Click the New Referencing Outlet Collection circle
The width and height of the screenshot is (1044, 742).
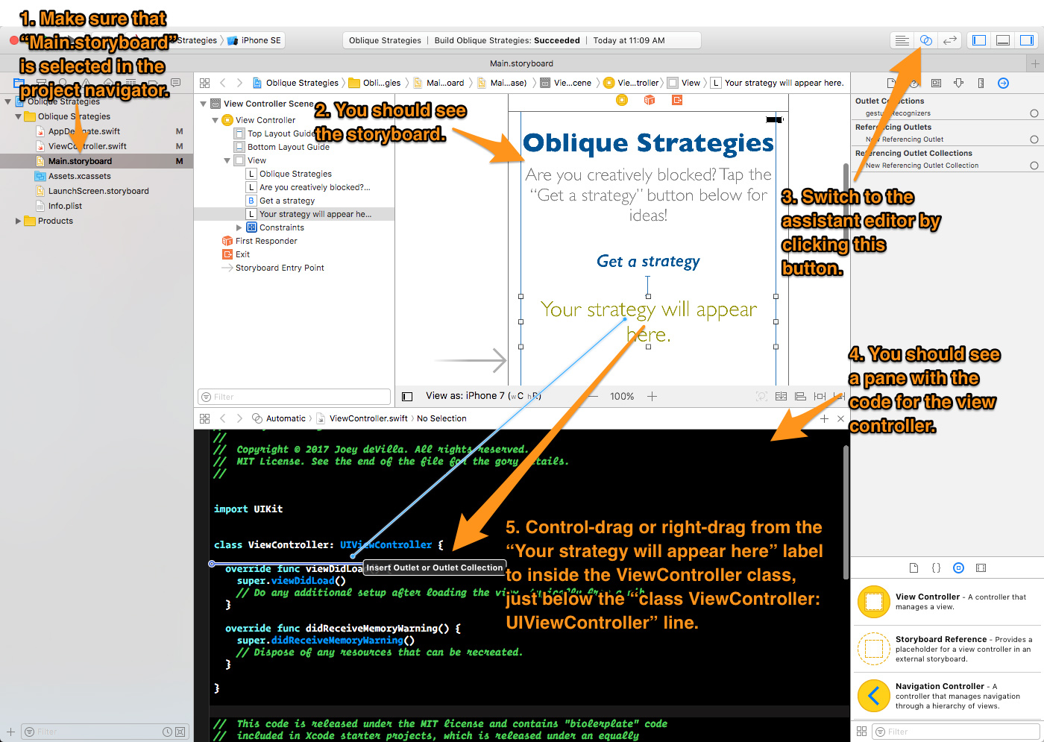pos(1034,166)
